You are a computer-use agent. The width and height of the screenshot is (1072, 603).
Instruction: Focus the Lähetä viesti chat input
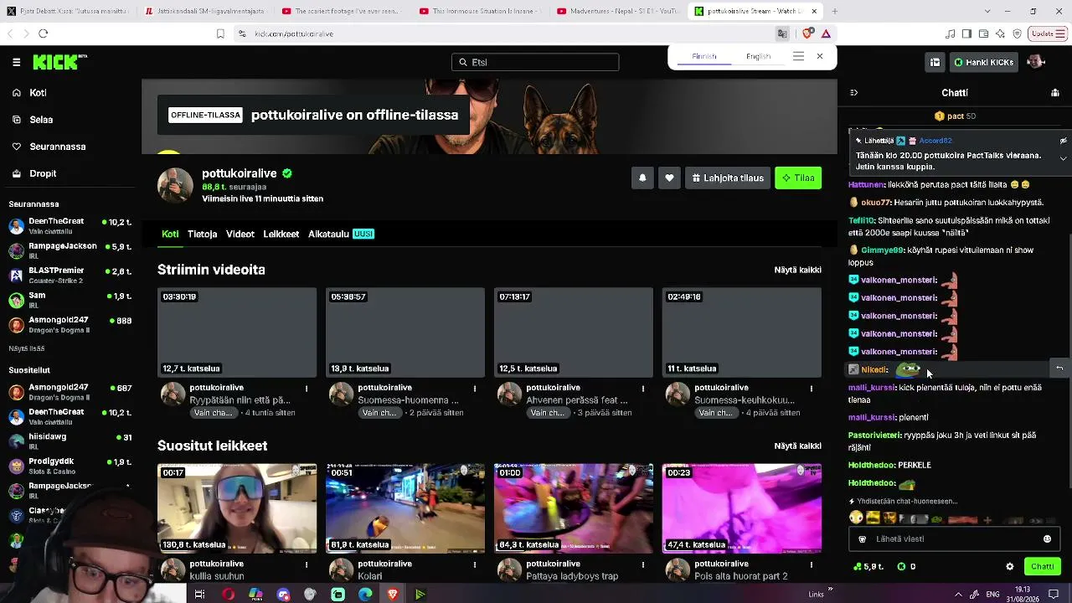(955, 539)
